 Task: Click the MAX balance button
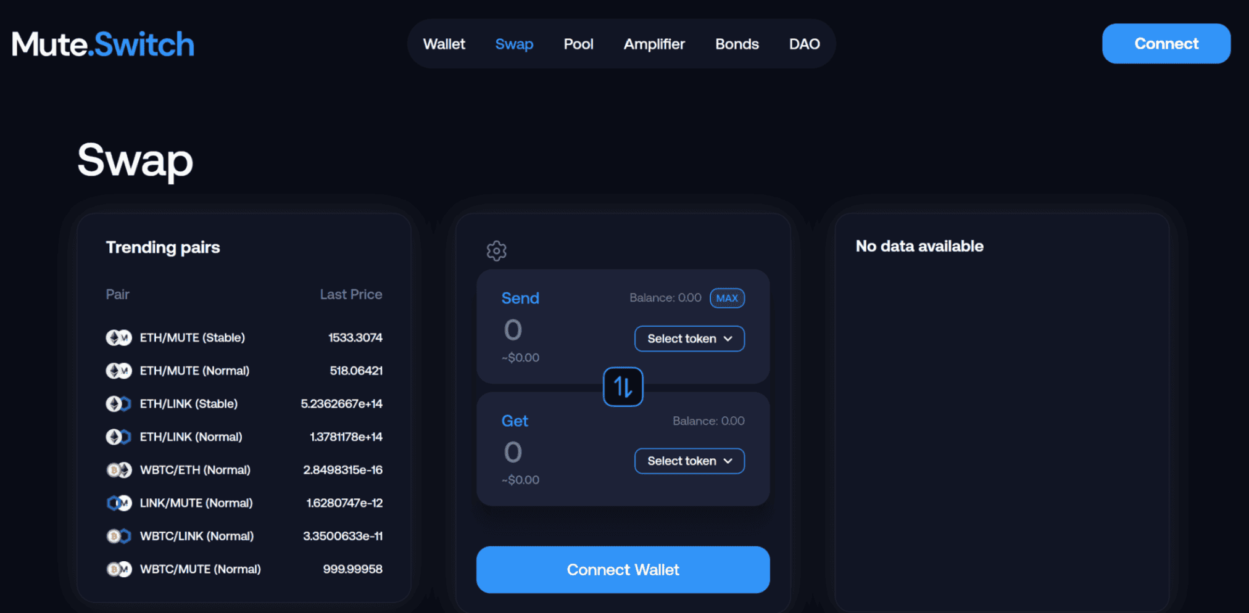point(727,298)
